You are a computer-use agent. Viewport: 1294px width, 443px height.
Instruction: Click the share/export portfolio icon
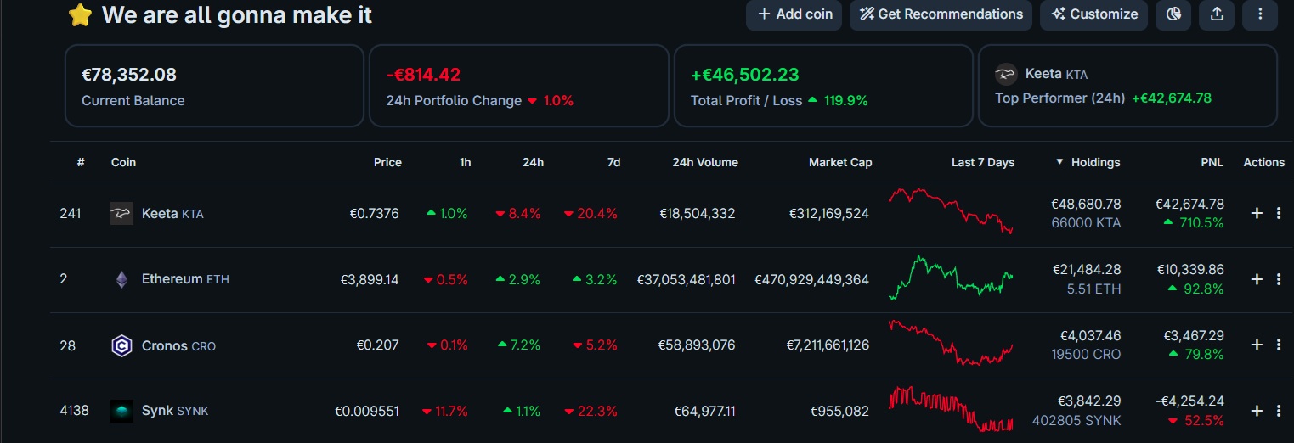tap(1217, 14)
